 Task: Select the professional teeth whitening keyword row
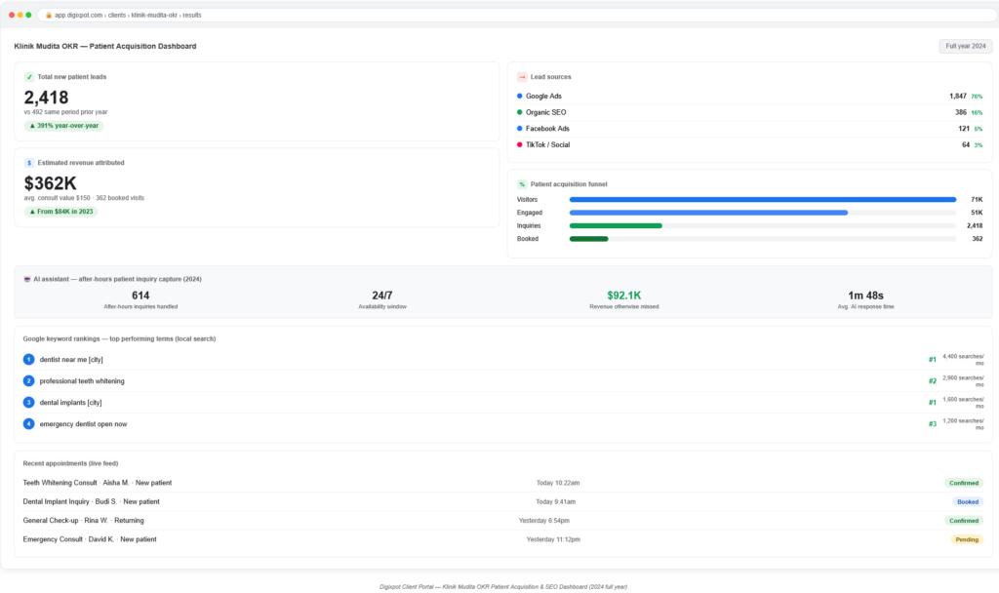(503, 381)
